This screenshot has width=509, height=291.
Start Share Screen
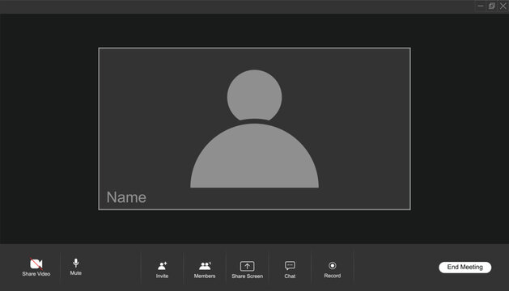coord(247,270)
